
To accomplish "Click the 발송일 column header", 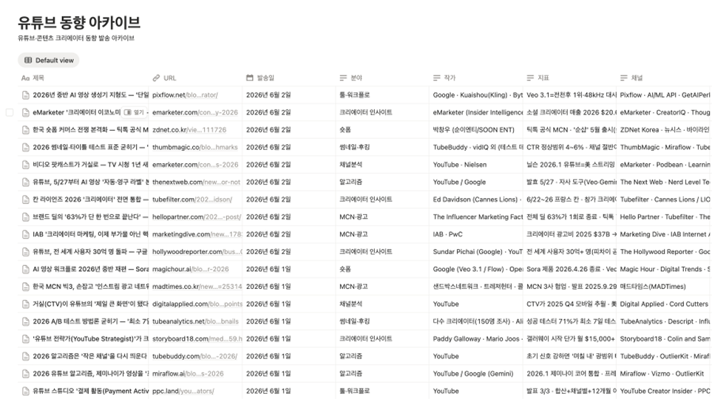I will [265, 78].
